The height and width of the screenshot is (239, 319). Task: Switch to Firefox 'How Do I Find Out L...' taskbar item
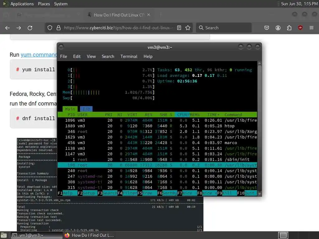[89, 235]
